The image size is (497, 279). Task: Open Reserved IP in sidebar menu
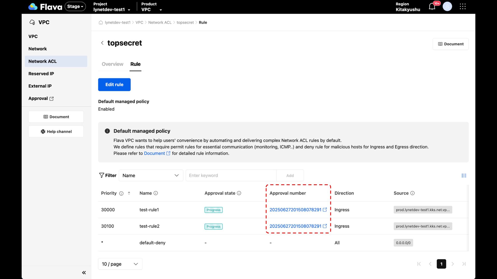pos(41,74)
